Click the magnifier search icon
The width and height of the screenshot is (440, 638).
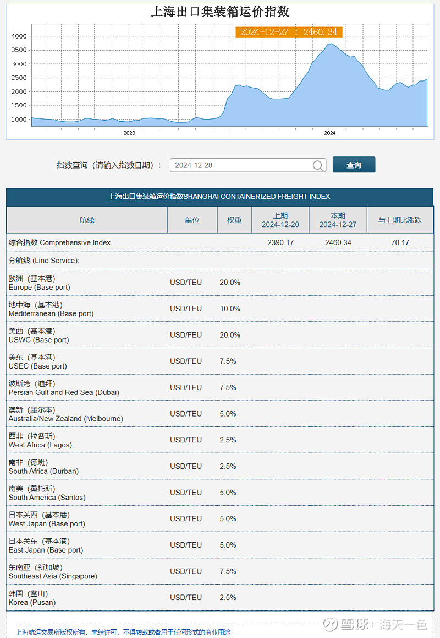point(318,165)
